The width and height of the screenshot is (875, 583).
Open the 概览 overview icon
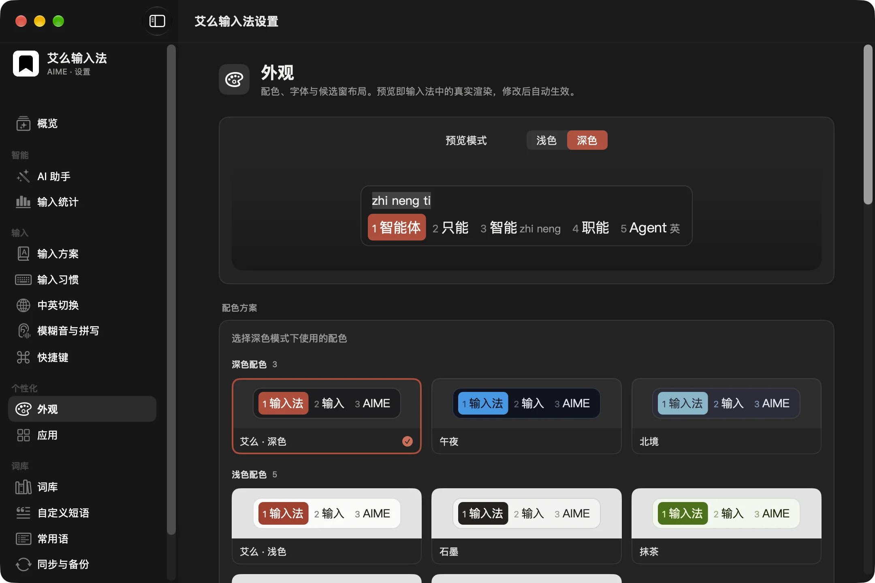coord(23,123)
